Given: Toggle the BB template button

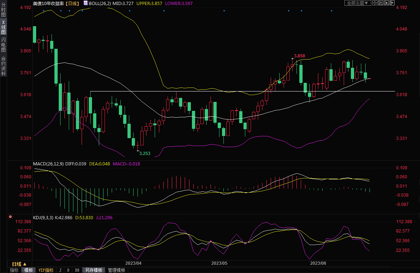Looking at the screenshot, I should [77, 270].
